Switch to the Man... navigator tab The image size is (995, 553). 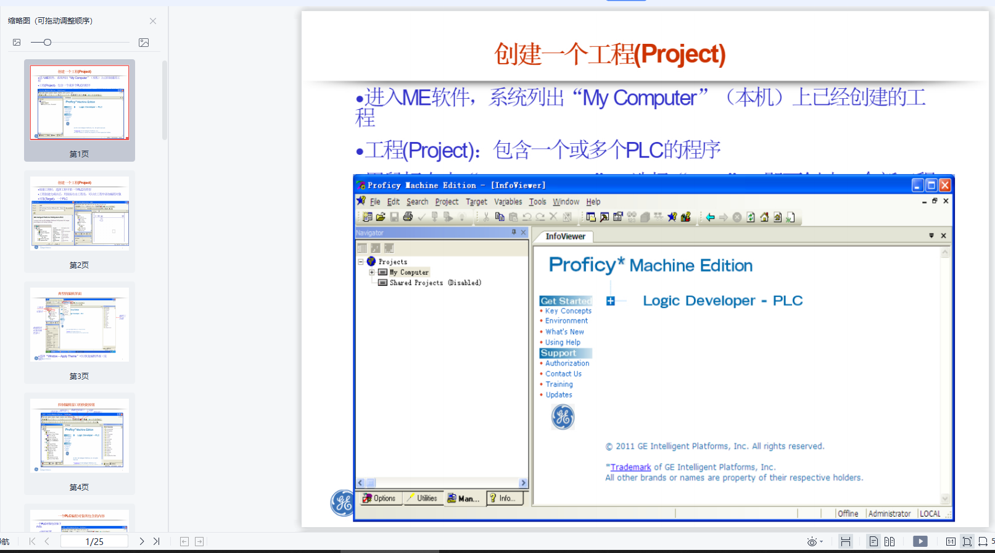(464, 499)
